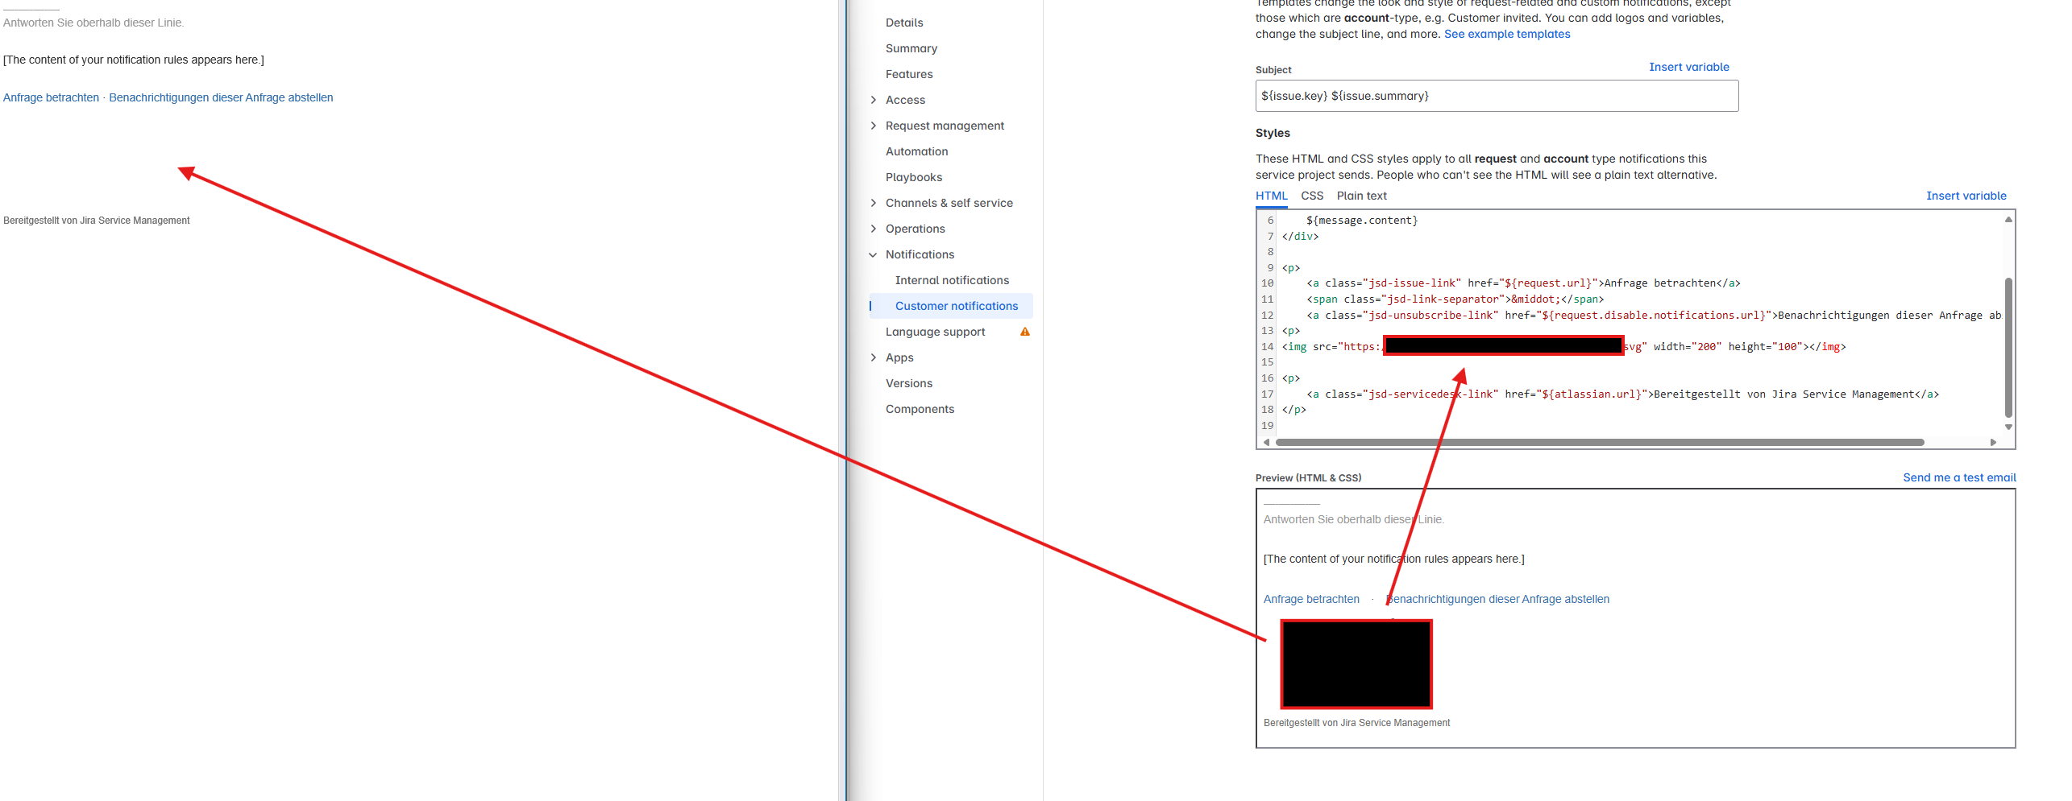This screenshot has height=801, width=2072.
Task: Click Bereitgestellt von Jira link in preview
Action: pyautogui.click(x=1356, y=723)
